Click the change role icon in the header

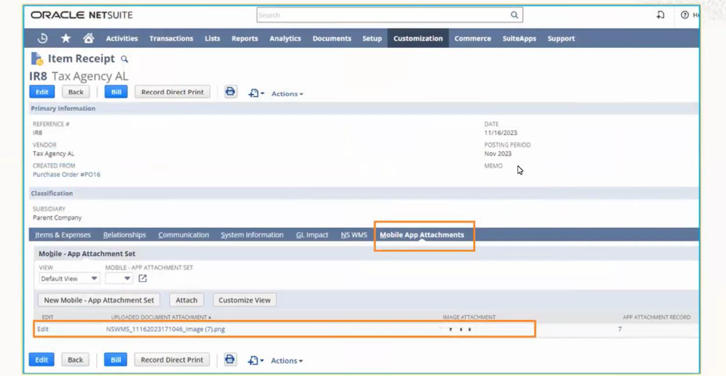tap(661, 15)
